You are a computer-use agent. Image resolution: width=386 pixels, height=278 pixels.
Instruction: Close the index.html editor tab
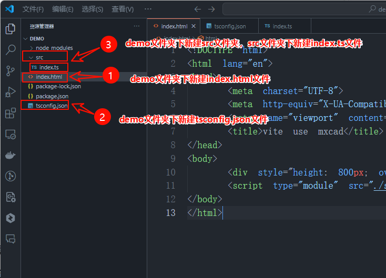point(194,26)
